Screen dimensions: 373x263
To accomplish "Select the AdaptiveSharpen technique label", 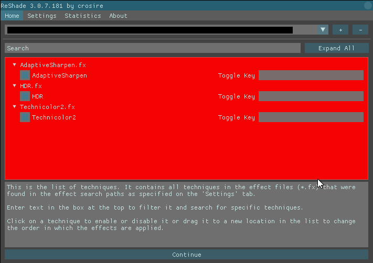I will coord(59,75).
